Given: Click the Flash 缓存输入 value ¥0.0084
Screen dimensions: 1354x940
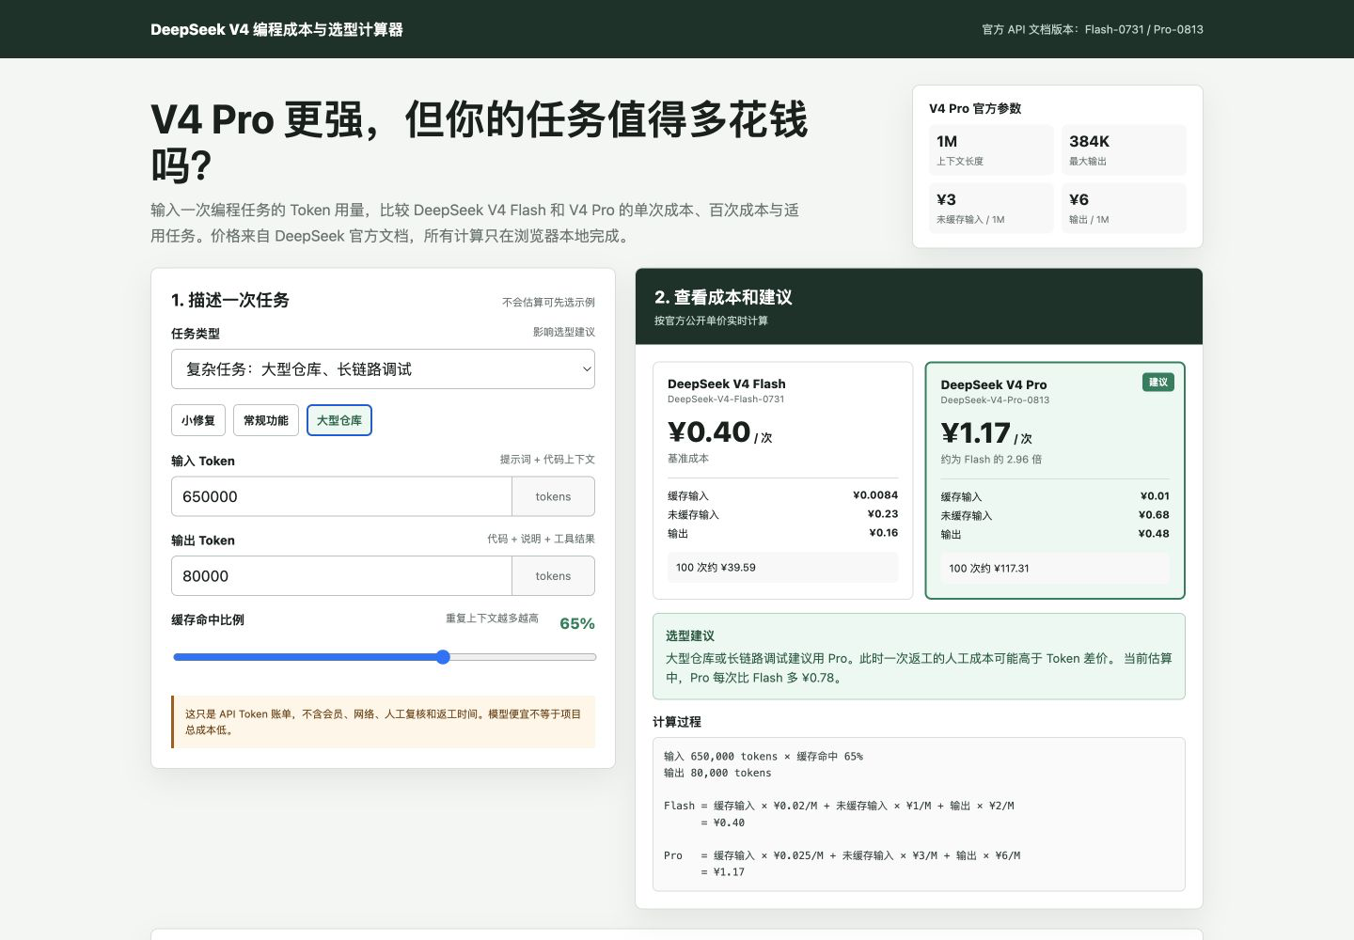Looking at the screenshot, I should click(x=875, y=495).
